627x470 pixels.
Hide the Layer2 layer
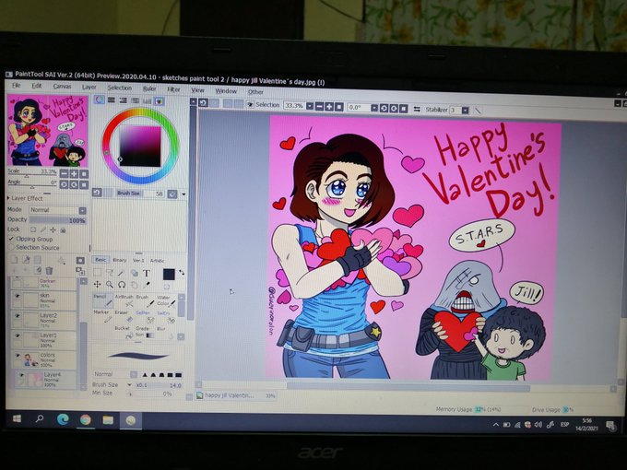(x=18, y=316)
